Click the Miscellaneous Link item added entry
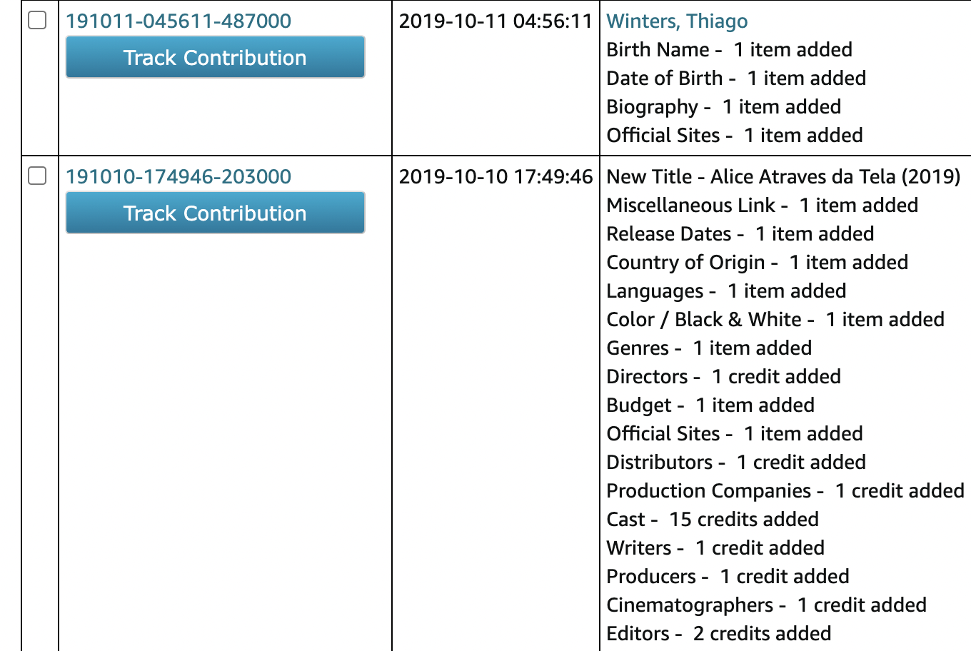The image size is (971, 651). click(x=762, y=205)
